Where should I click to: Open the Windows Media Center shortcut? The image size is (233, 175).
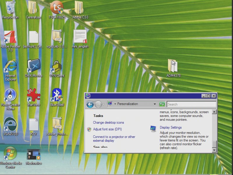(10, 154)
